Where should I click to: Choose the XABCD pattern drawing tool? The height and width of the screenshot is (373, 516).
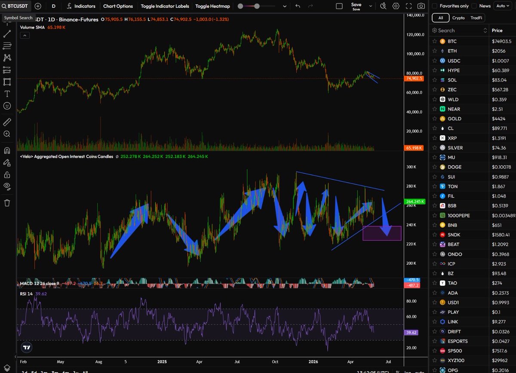point(7,58)
